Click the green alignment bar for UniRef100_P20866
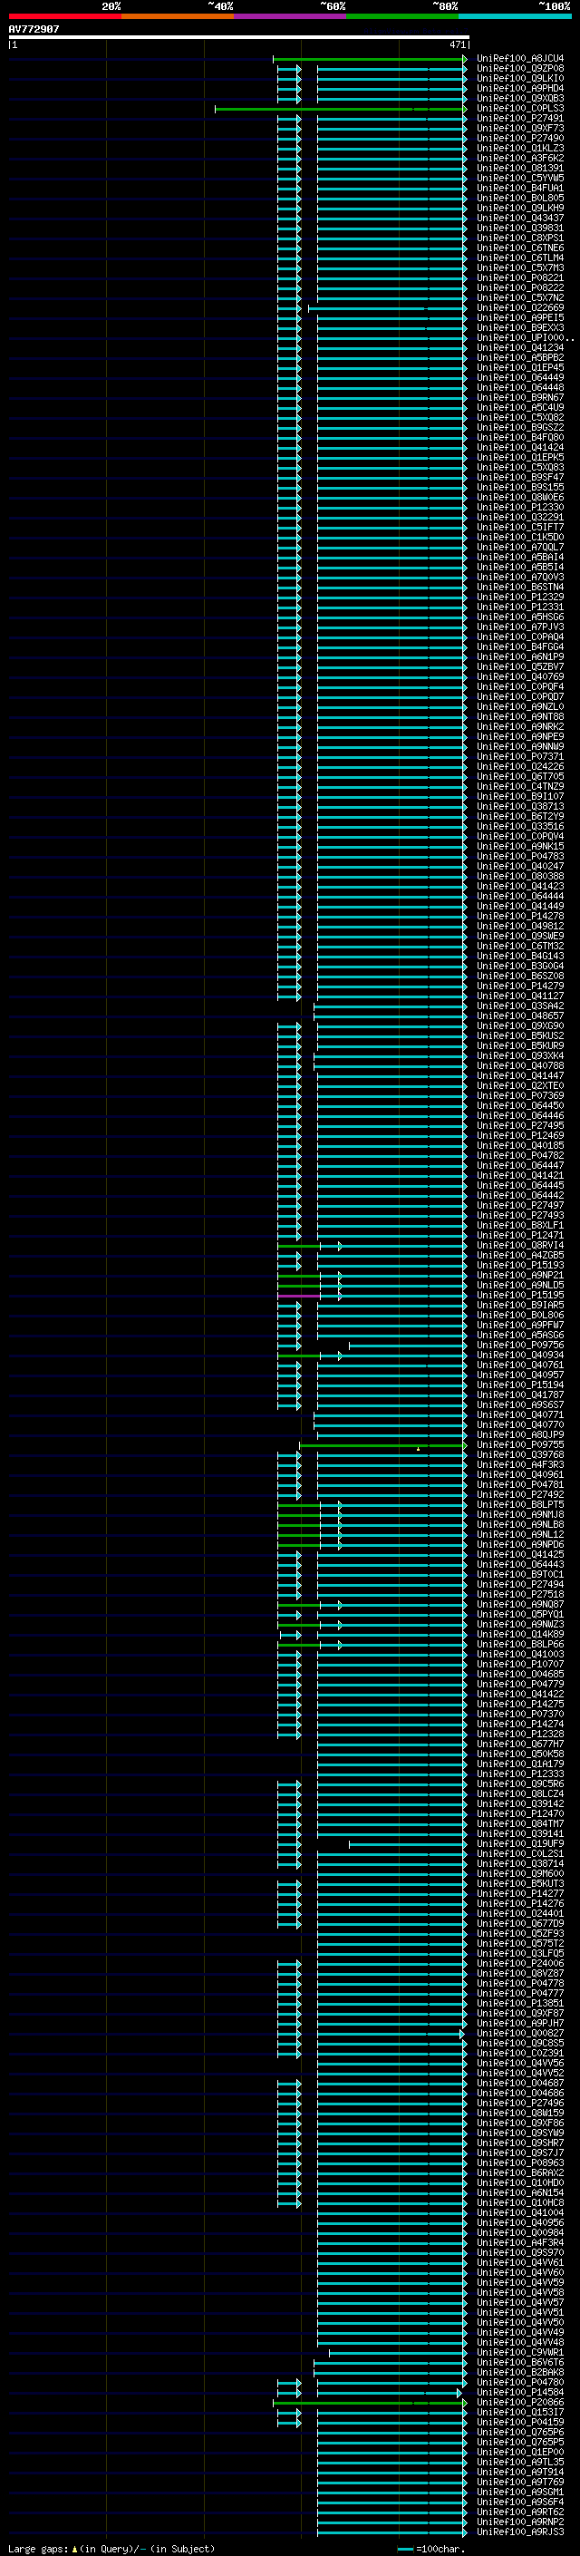Image resolution: width=580 pixels, height=2556 pixels. [x=369, y=2403]
